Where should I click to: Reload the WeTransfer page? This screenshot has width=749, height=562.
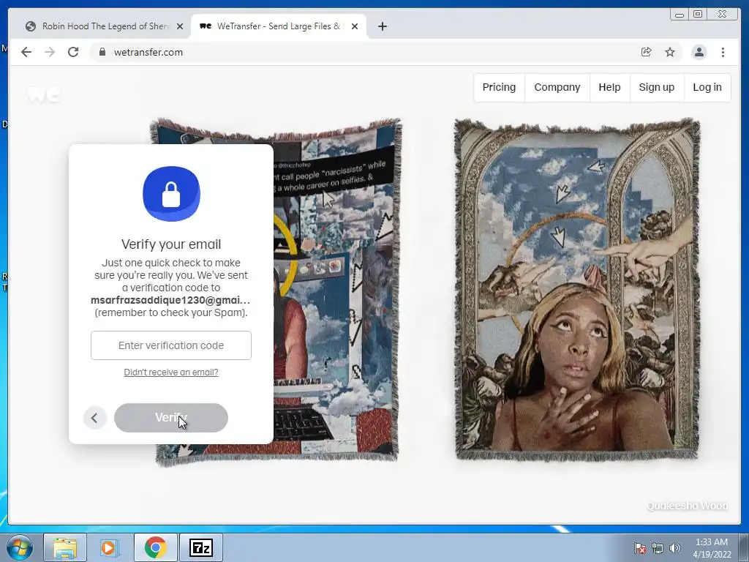tap(73, 52)
